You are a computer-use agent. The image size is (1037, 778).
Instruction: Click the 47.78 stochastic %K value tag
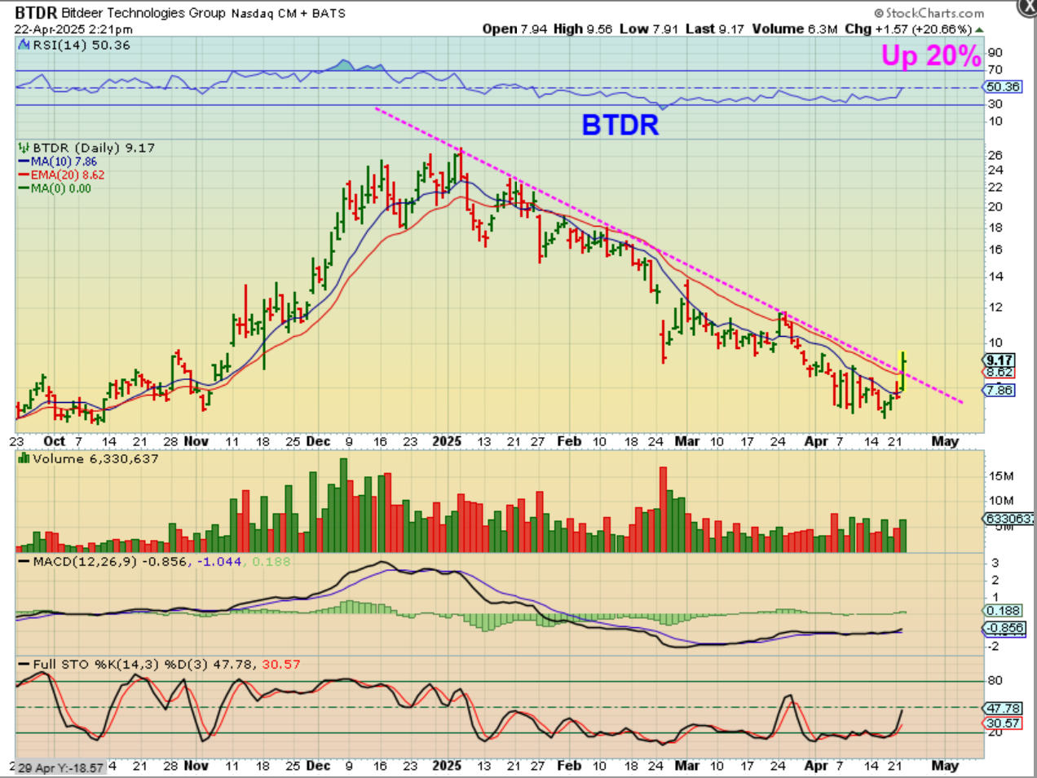point(1003,709)
